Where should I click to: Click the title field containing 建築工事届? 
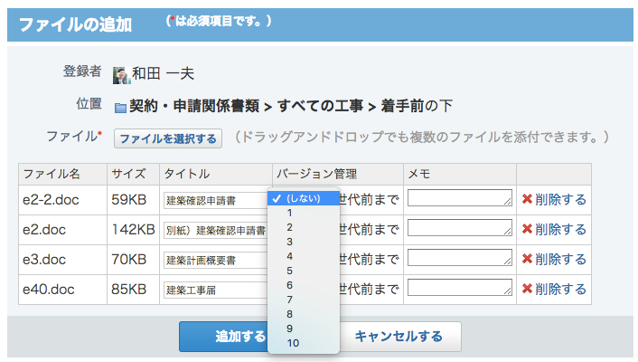[215, 290]
